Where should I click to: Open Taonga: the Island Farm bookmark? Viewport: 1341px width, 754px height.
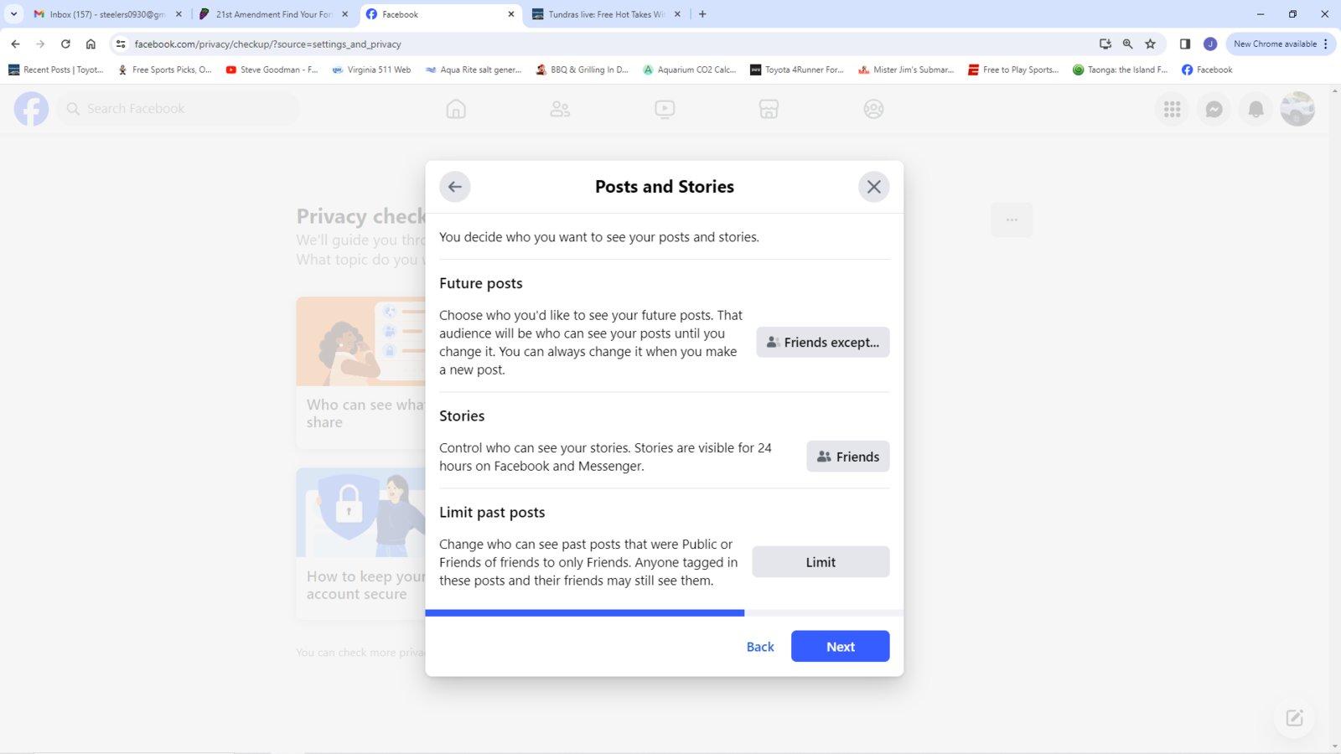click(x=1120, y=70)
